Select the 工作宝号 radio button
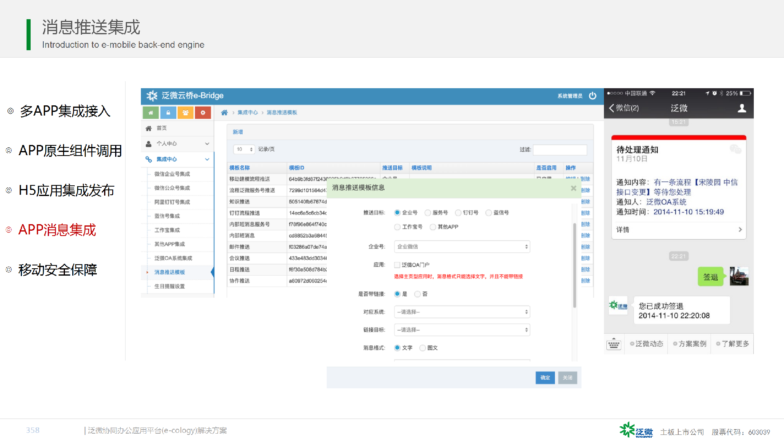This screenshot has height=441, width=784. click(x=397, y=227)
